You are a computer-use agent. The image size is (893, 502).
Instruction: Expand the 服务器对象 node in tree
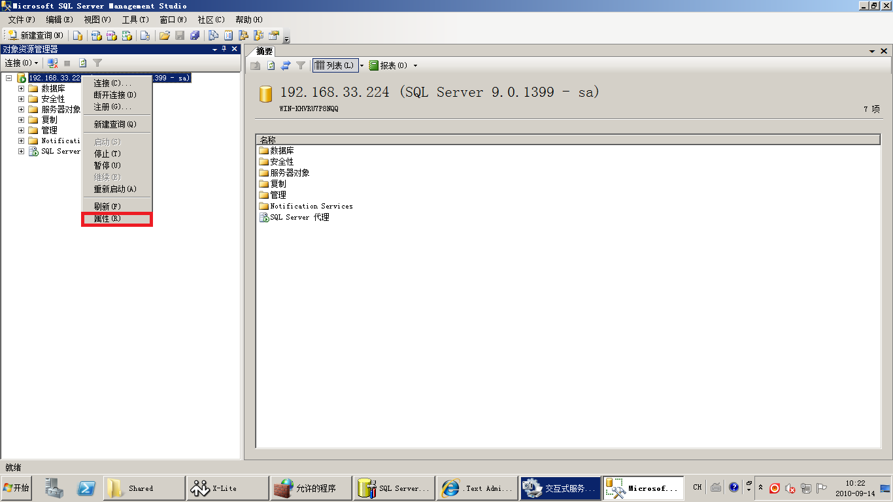[21, 109]
